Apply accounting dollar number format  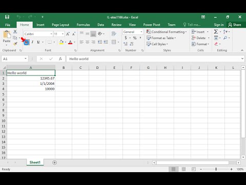click(x=126, y=38)
